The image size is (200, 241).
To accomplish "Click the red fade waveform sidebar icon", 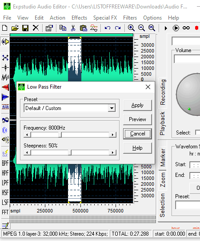I will tap(5, 87).
